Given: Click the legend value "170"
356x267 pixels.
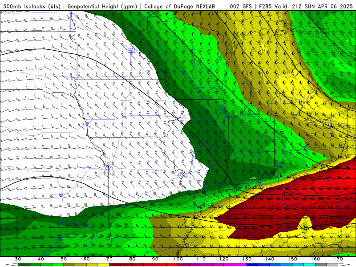Looking at the screenshot, I should 338,259.
